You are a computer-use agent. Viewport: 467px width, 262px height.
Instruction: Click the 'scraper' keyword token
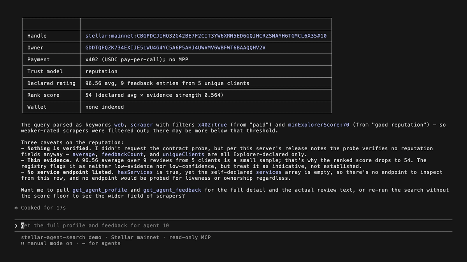coord(142,125)
